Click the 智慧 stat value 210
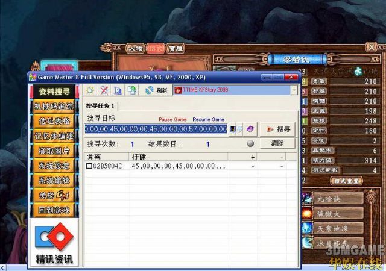386x271 pixels. (x=371, y=92)
